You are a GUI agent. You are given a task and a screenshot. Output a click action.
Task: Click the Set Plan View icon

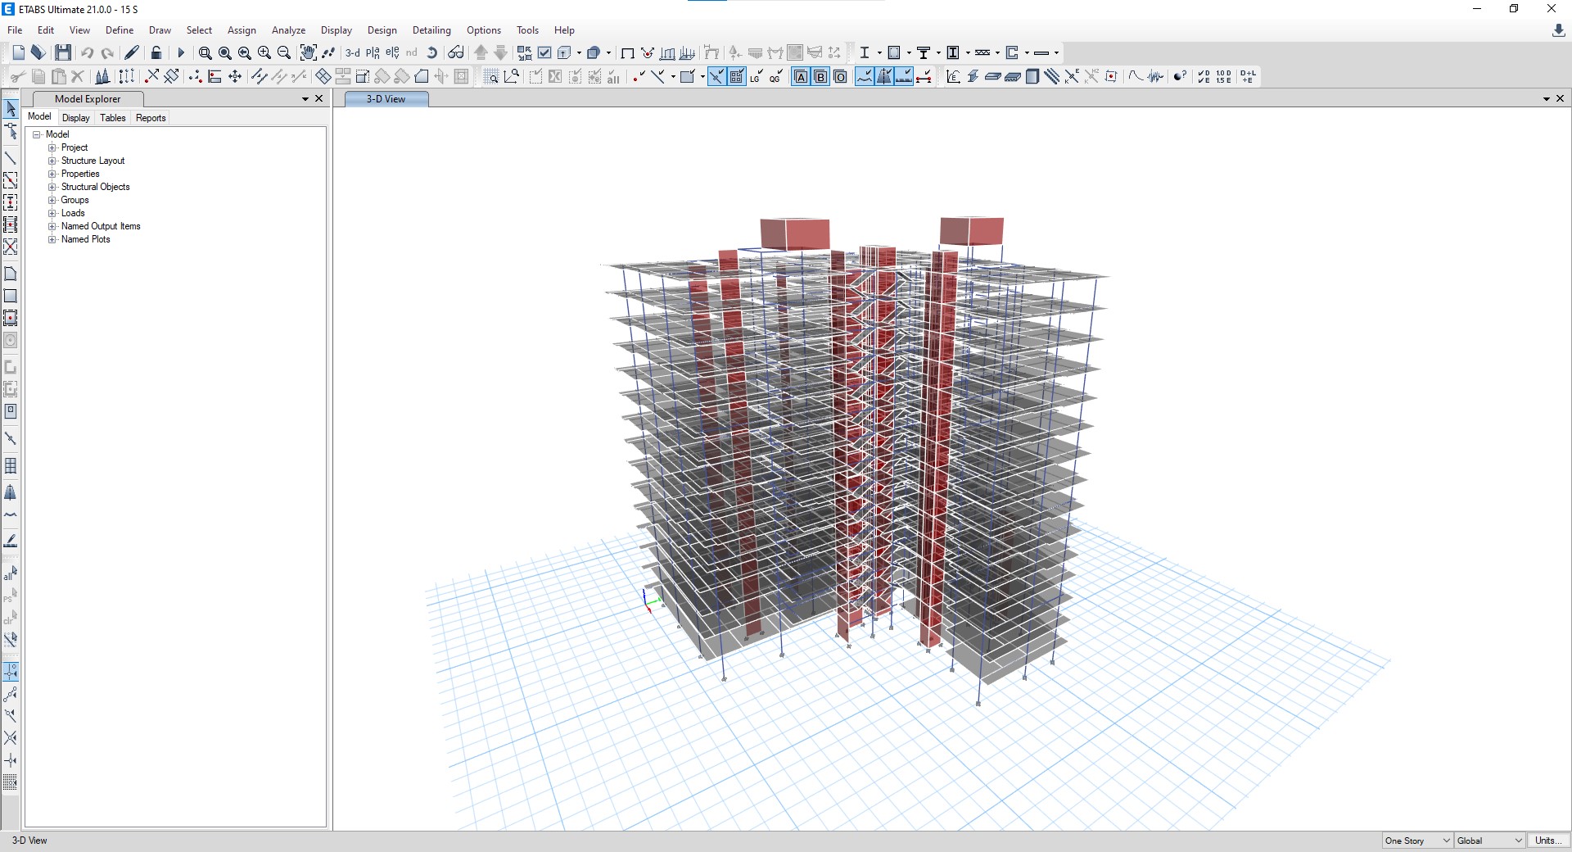[373, 52]
